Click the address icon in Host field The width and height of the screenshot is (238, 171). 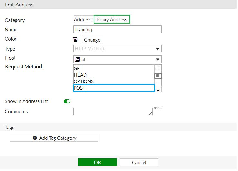coord(77,60)
